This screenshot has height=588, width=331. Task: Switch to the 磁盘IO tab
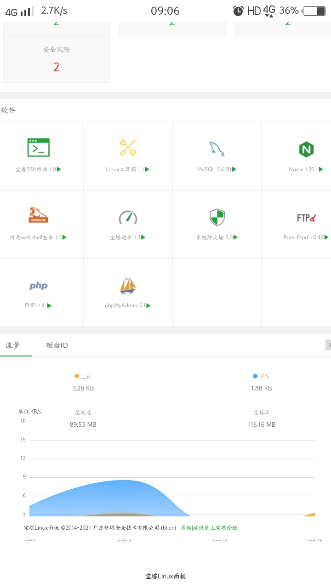pos(57,345)
